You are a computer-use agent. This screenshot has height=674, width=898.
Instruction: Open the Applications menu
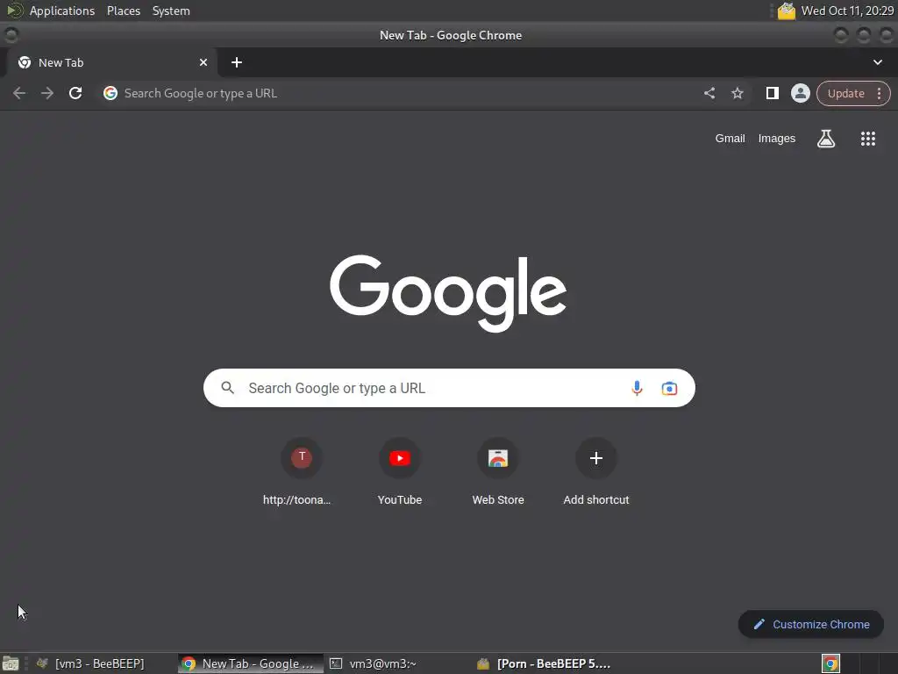click(x=62, y=11)
